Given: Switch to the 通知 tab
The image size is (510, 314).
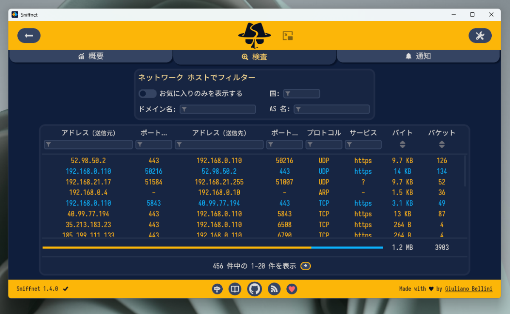Looking at the screenshot, I should coord(418,56).
